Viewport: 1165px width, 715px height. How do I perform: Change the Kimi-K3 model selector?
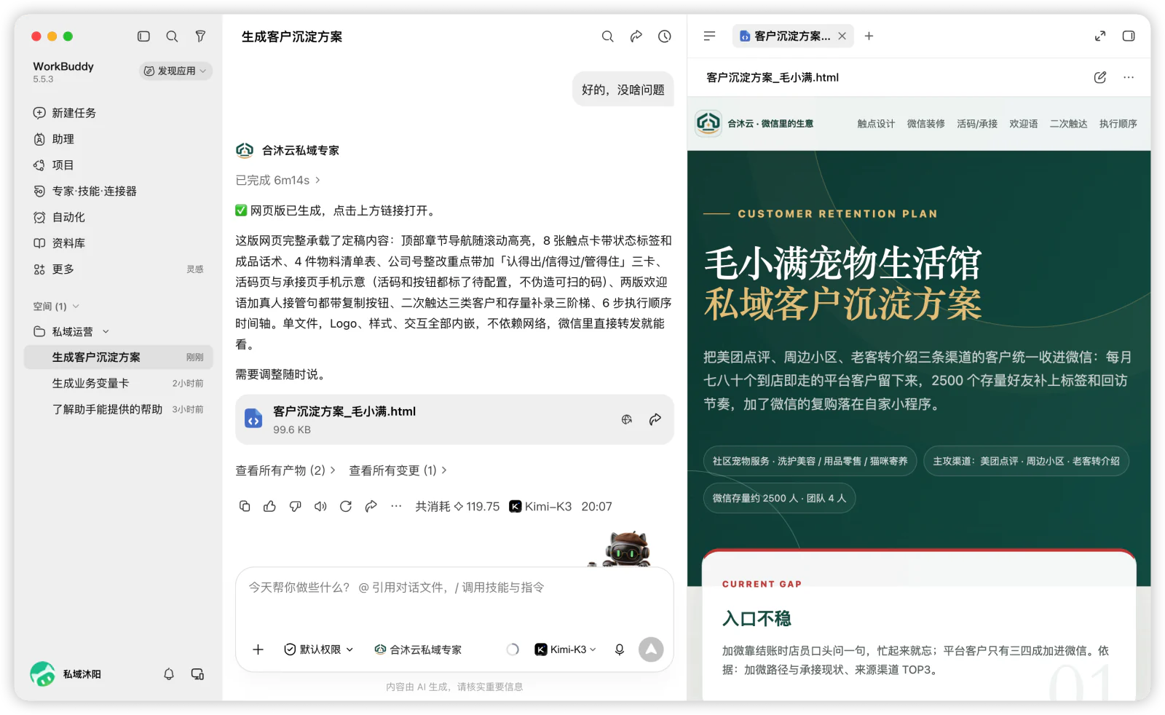pos(566,649)
